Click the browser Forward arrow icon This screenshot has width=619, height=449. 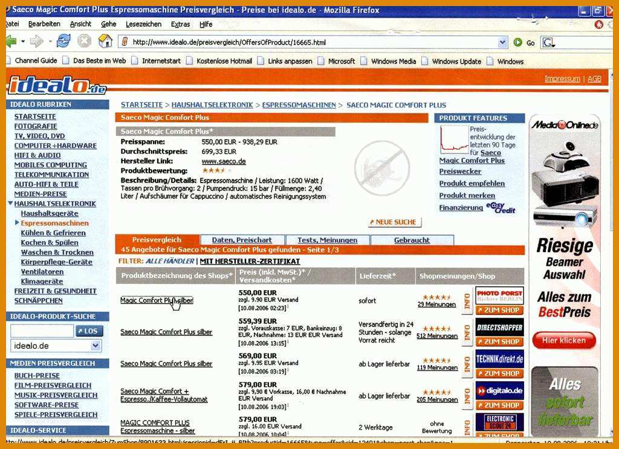37,41
